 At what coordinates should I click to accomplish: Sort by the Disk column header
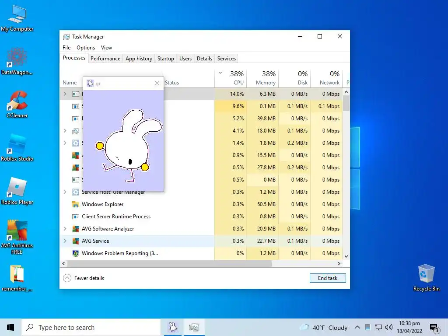coord(294,78)
